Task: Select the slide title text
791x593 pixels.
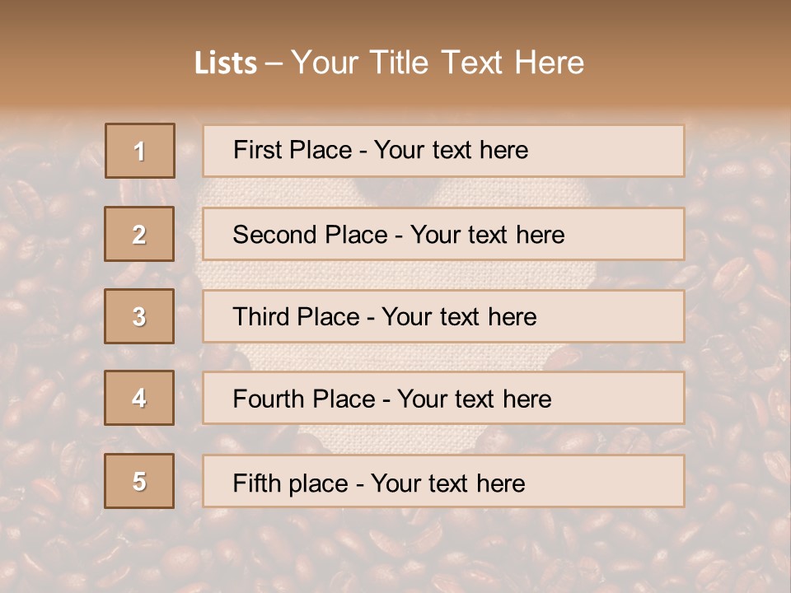Action: coord(389,63)
